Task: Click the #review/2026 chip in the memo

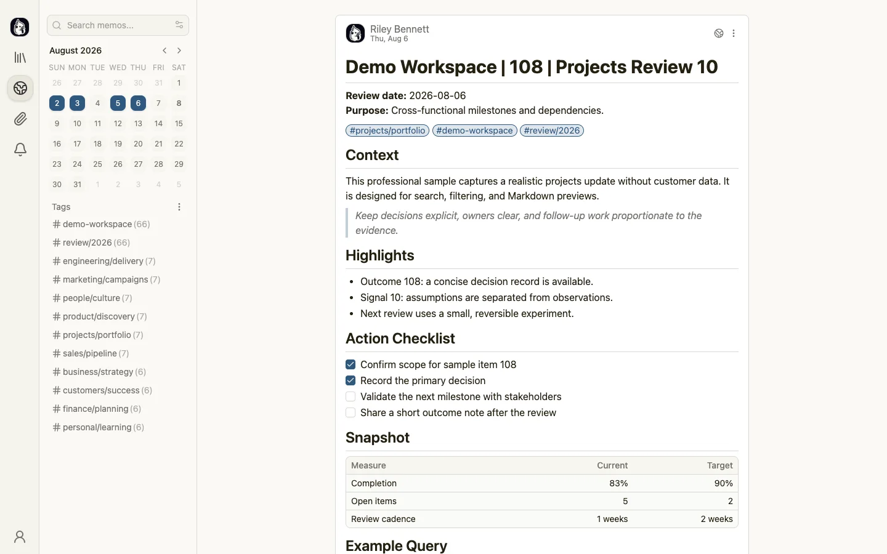Action: tap(552, 130)
